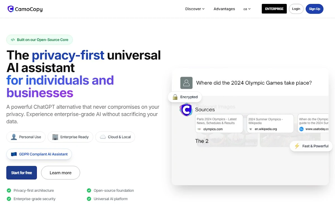This screenshot has height=209, width=335.
Task: Go to the Advantages page
Action: (224, 9)
